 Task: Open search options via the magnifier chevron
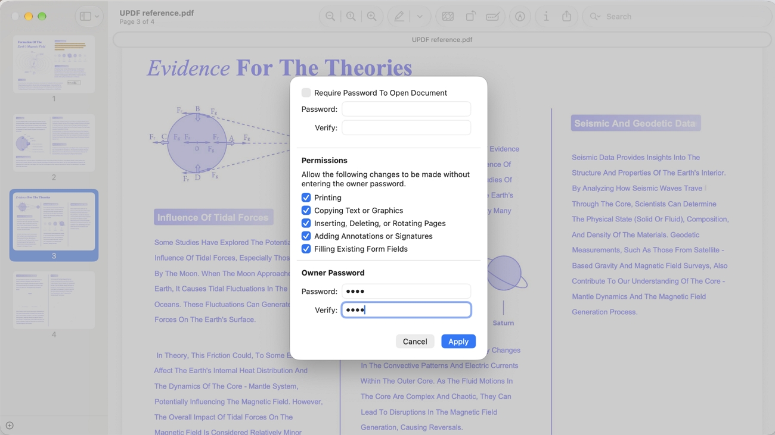(x=595, y=17)
